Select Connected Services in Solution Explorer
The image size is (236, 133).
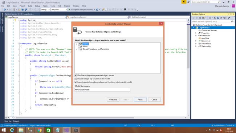click(209, 30)
